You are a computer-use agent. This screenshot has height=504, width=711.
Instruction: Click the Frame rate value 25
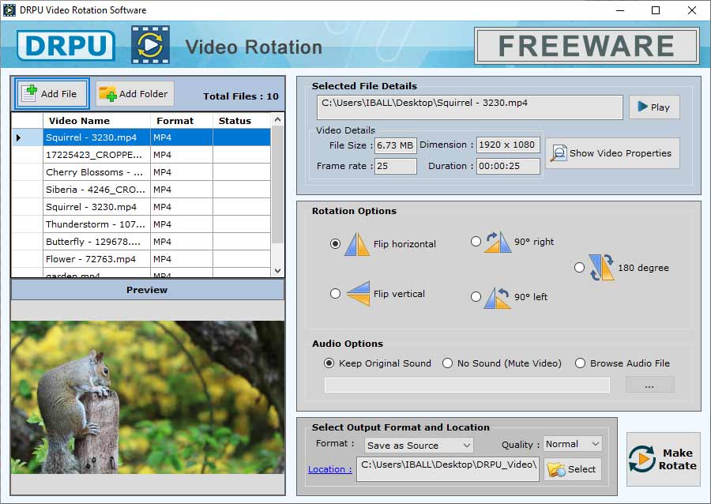[x=396, y=166]
